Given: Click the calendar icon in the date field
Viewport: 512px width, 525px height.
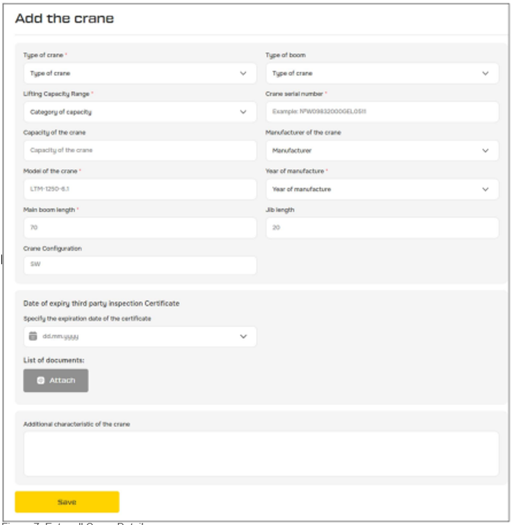Looking at the screenshot, I should (x=32, y=336).
